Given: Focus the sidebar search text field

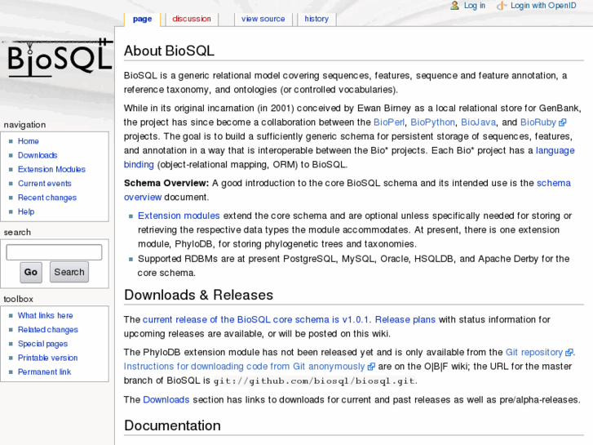Looking at the screenshot, I should coord(54,252).
